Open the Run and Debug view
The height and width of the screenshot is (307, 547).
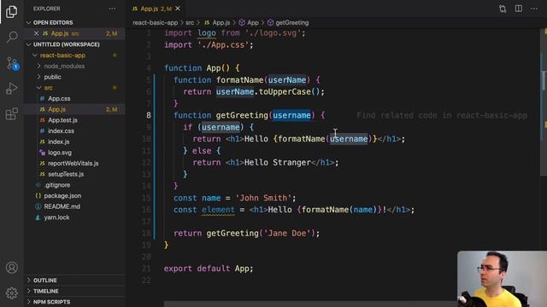pyautogui.click(x=12, y=89)
